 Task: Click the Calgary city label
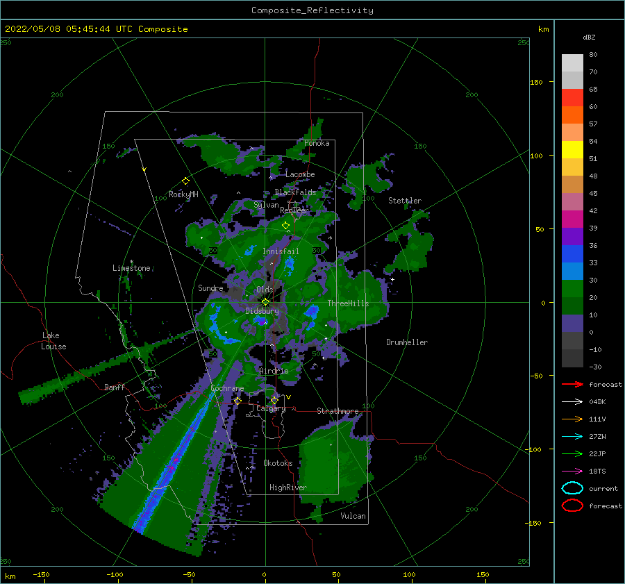[271, 408]
